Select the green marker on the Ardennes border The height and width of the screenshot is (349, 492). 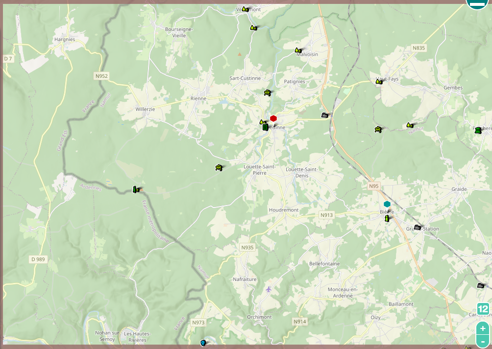point(135,189)
